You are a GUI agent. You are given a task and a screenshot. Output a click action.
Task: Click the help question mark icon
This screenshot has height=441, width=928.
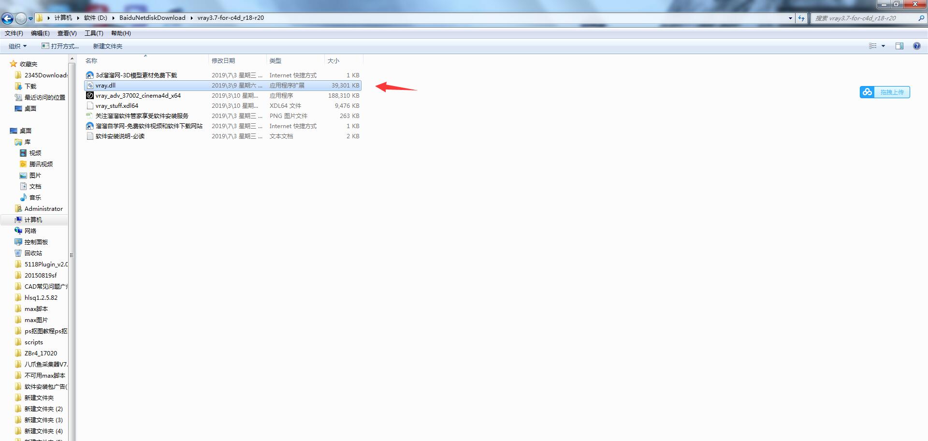coord(916,46)
